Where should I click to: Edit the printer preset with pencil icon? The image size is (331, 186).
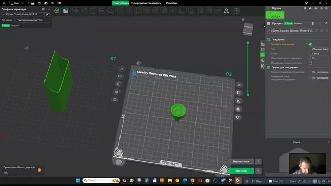click(47, 14)
